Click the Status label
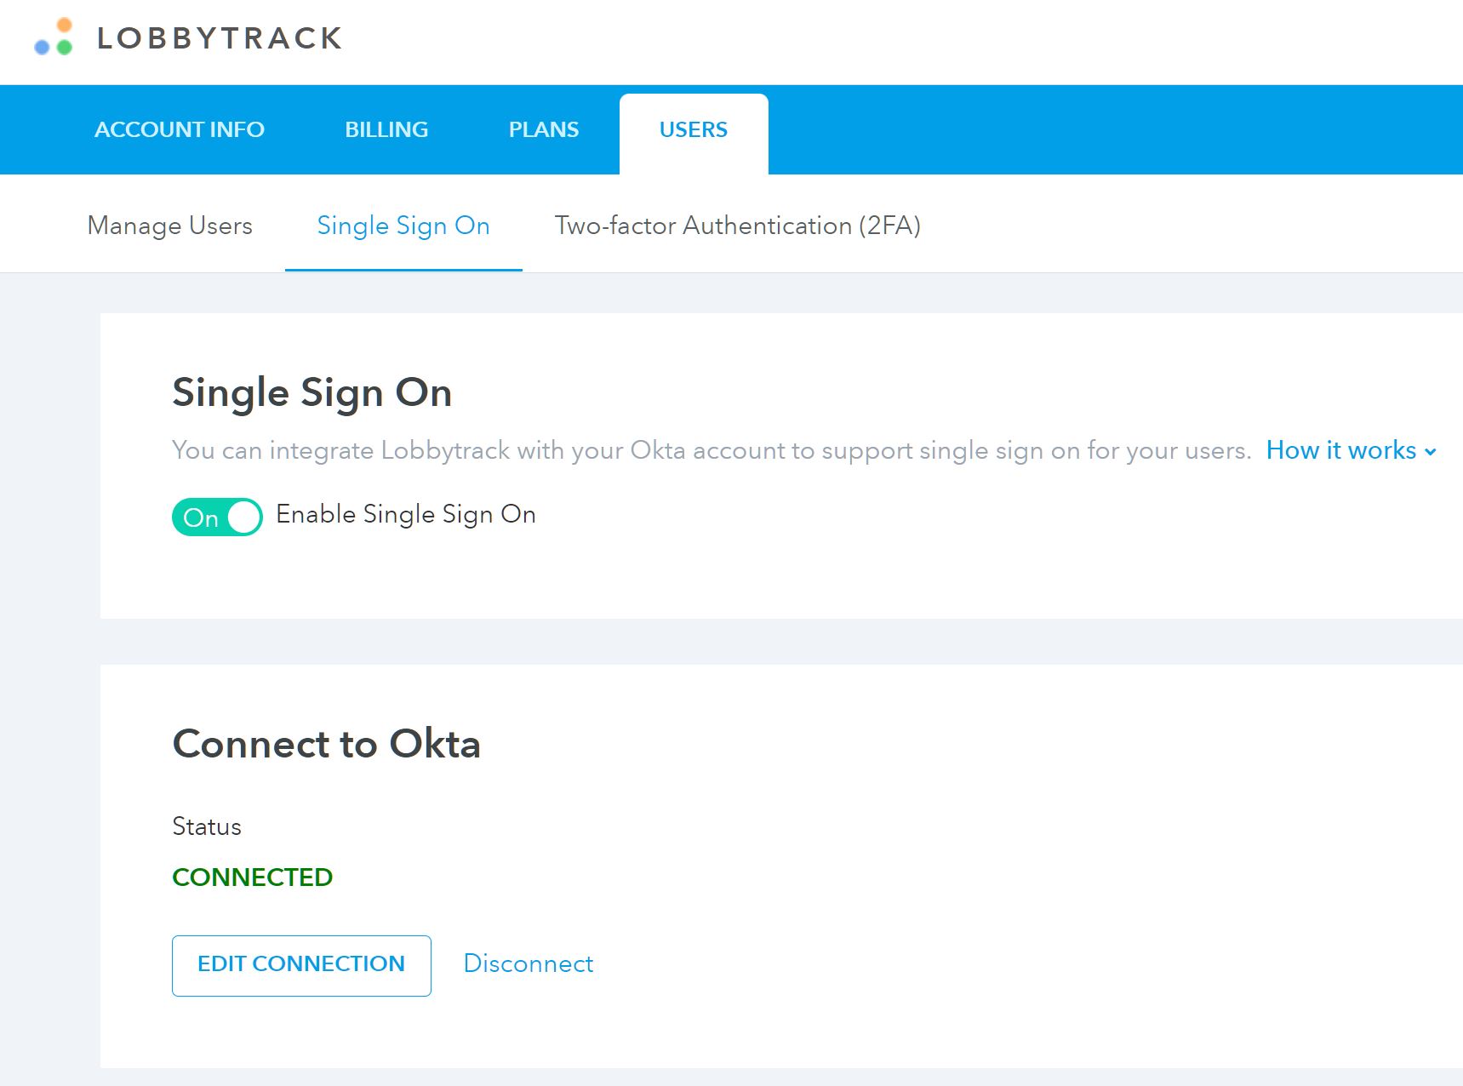Screen dimensions: 1463x1086 click(207, 826)
